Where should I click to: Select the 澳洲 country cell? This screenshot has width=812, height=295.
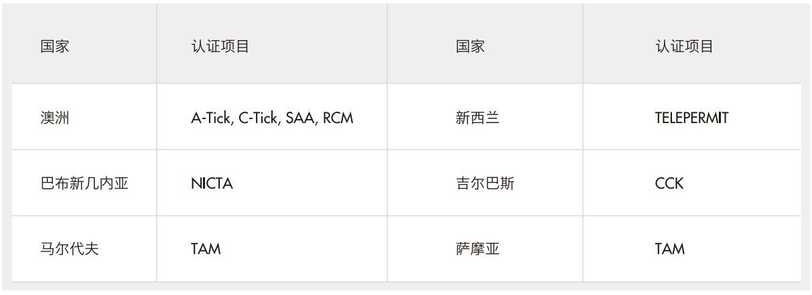coord(84,117)
